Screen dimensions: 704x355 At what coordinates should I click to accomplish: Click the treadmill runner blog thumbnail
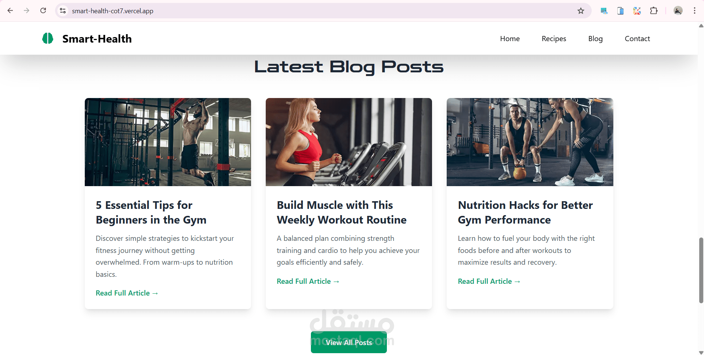click(x=349, y=142)
